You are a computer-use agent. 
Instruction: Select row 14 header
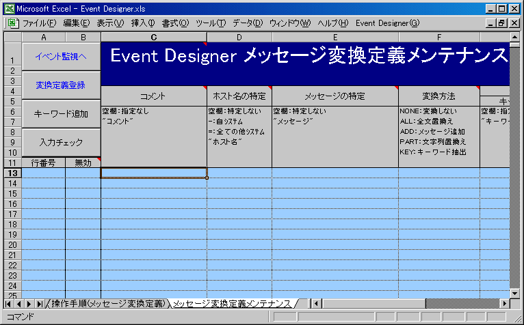[13, 183]
